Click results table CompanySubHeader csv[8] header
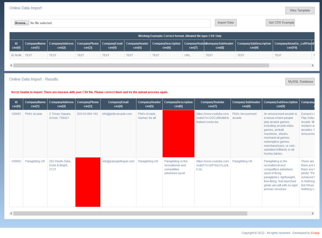Screen dimensions: 322x238 246,104
